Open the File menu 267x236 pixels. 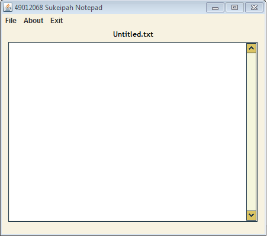(x=11, y=21)
